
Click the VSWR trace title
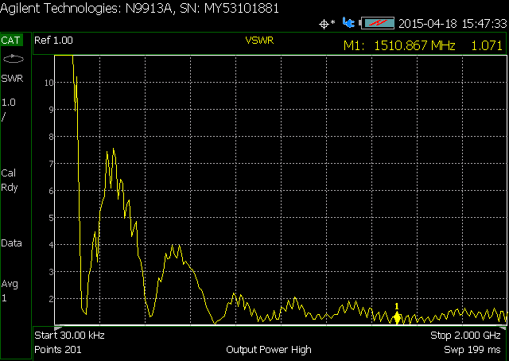coord(260,40)
